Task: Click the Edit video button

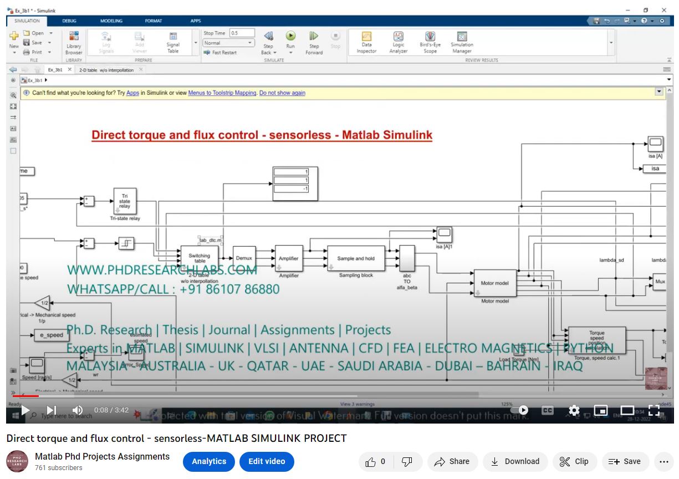Action: click(x=267, y=461)
